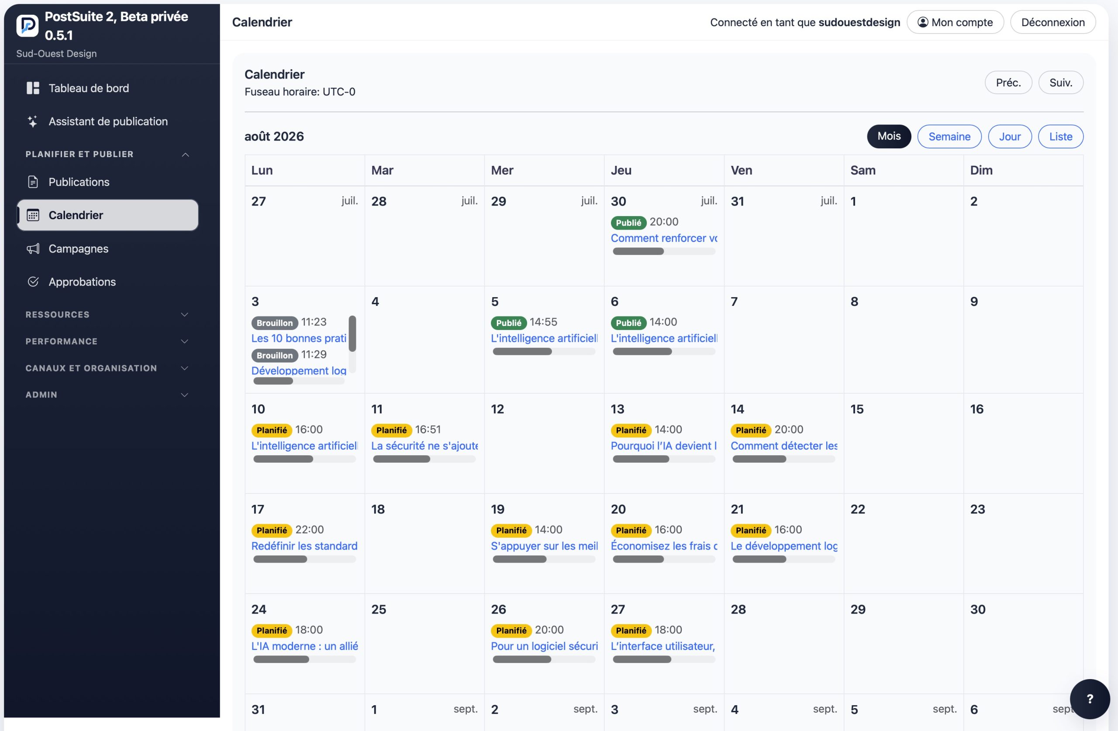Open the post 'La sécurité ne s'ajoute'
1118x731 pixels.
pyautogui.click(x=424, y=446)
